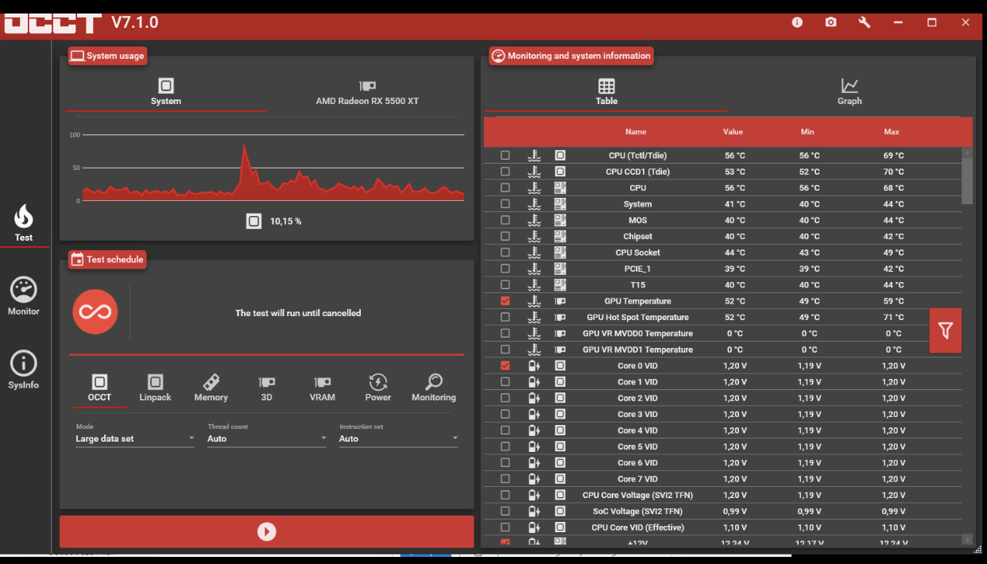
Task: Switch to the Graph tab
Action: (850, 91)
